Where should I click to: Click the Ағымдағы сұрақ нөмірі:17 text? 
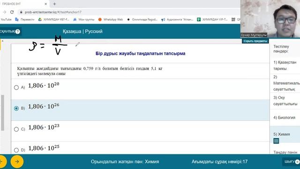tap(219, 161)
